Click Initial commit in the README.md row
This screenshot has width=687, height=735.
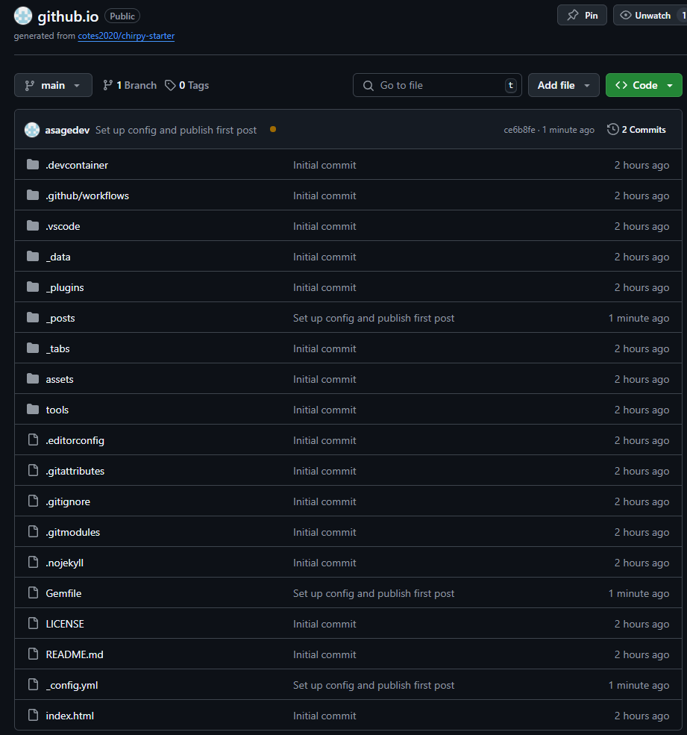(x=324, y=654)
